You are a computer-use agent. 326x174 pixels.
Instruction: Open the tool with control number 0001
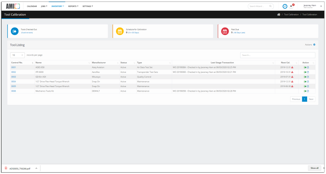tap(13, 68)
